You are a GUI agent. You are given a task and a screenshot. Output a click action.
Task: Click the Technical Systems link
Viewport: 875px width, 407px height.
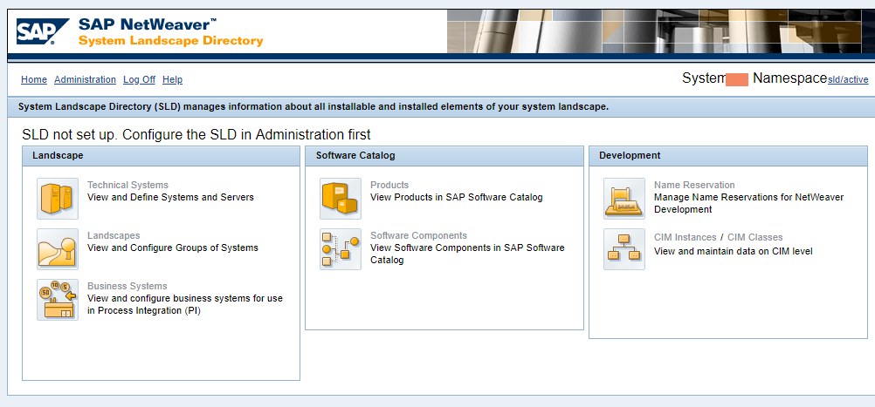point(127,185)
